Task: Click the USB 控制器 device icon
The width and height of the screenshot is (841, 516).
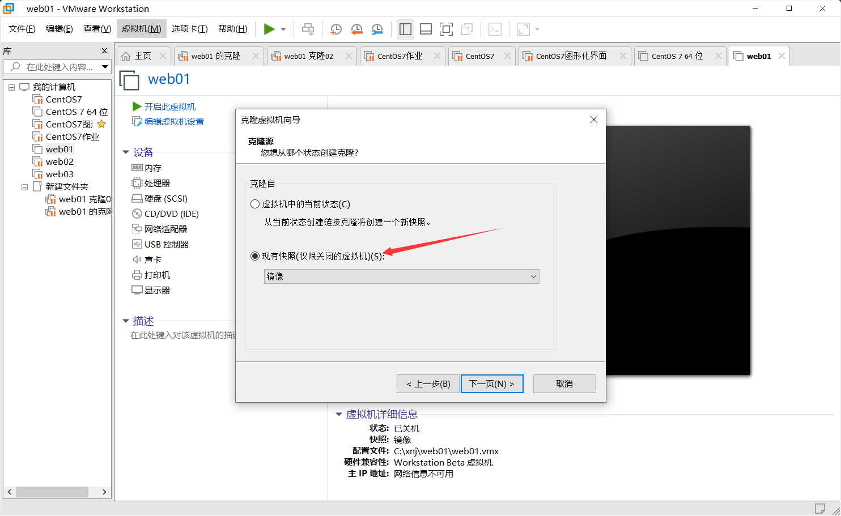Action: pyautogui.click(x=137, y=244)
